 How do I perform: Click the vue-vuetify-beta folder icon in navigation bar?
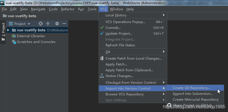point(5,16)
